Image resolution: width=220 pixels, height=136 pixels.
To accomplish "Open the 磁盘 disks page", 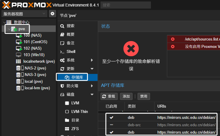I will pos(71,94).
